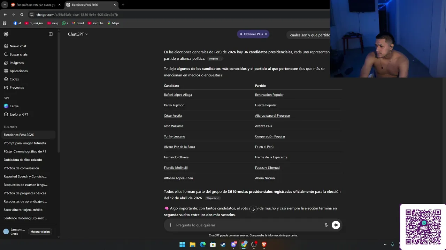Image resolution: width=446 pixels, height=250 pixels.
Task: Open Steam from the taskbar
Action: pos(223,244)
